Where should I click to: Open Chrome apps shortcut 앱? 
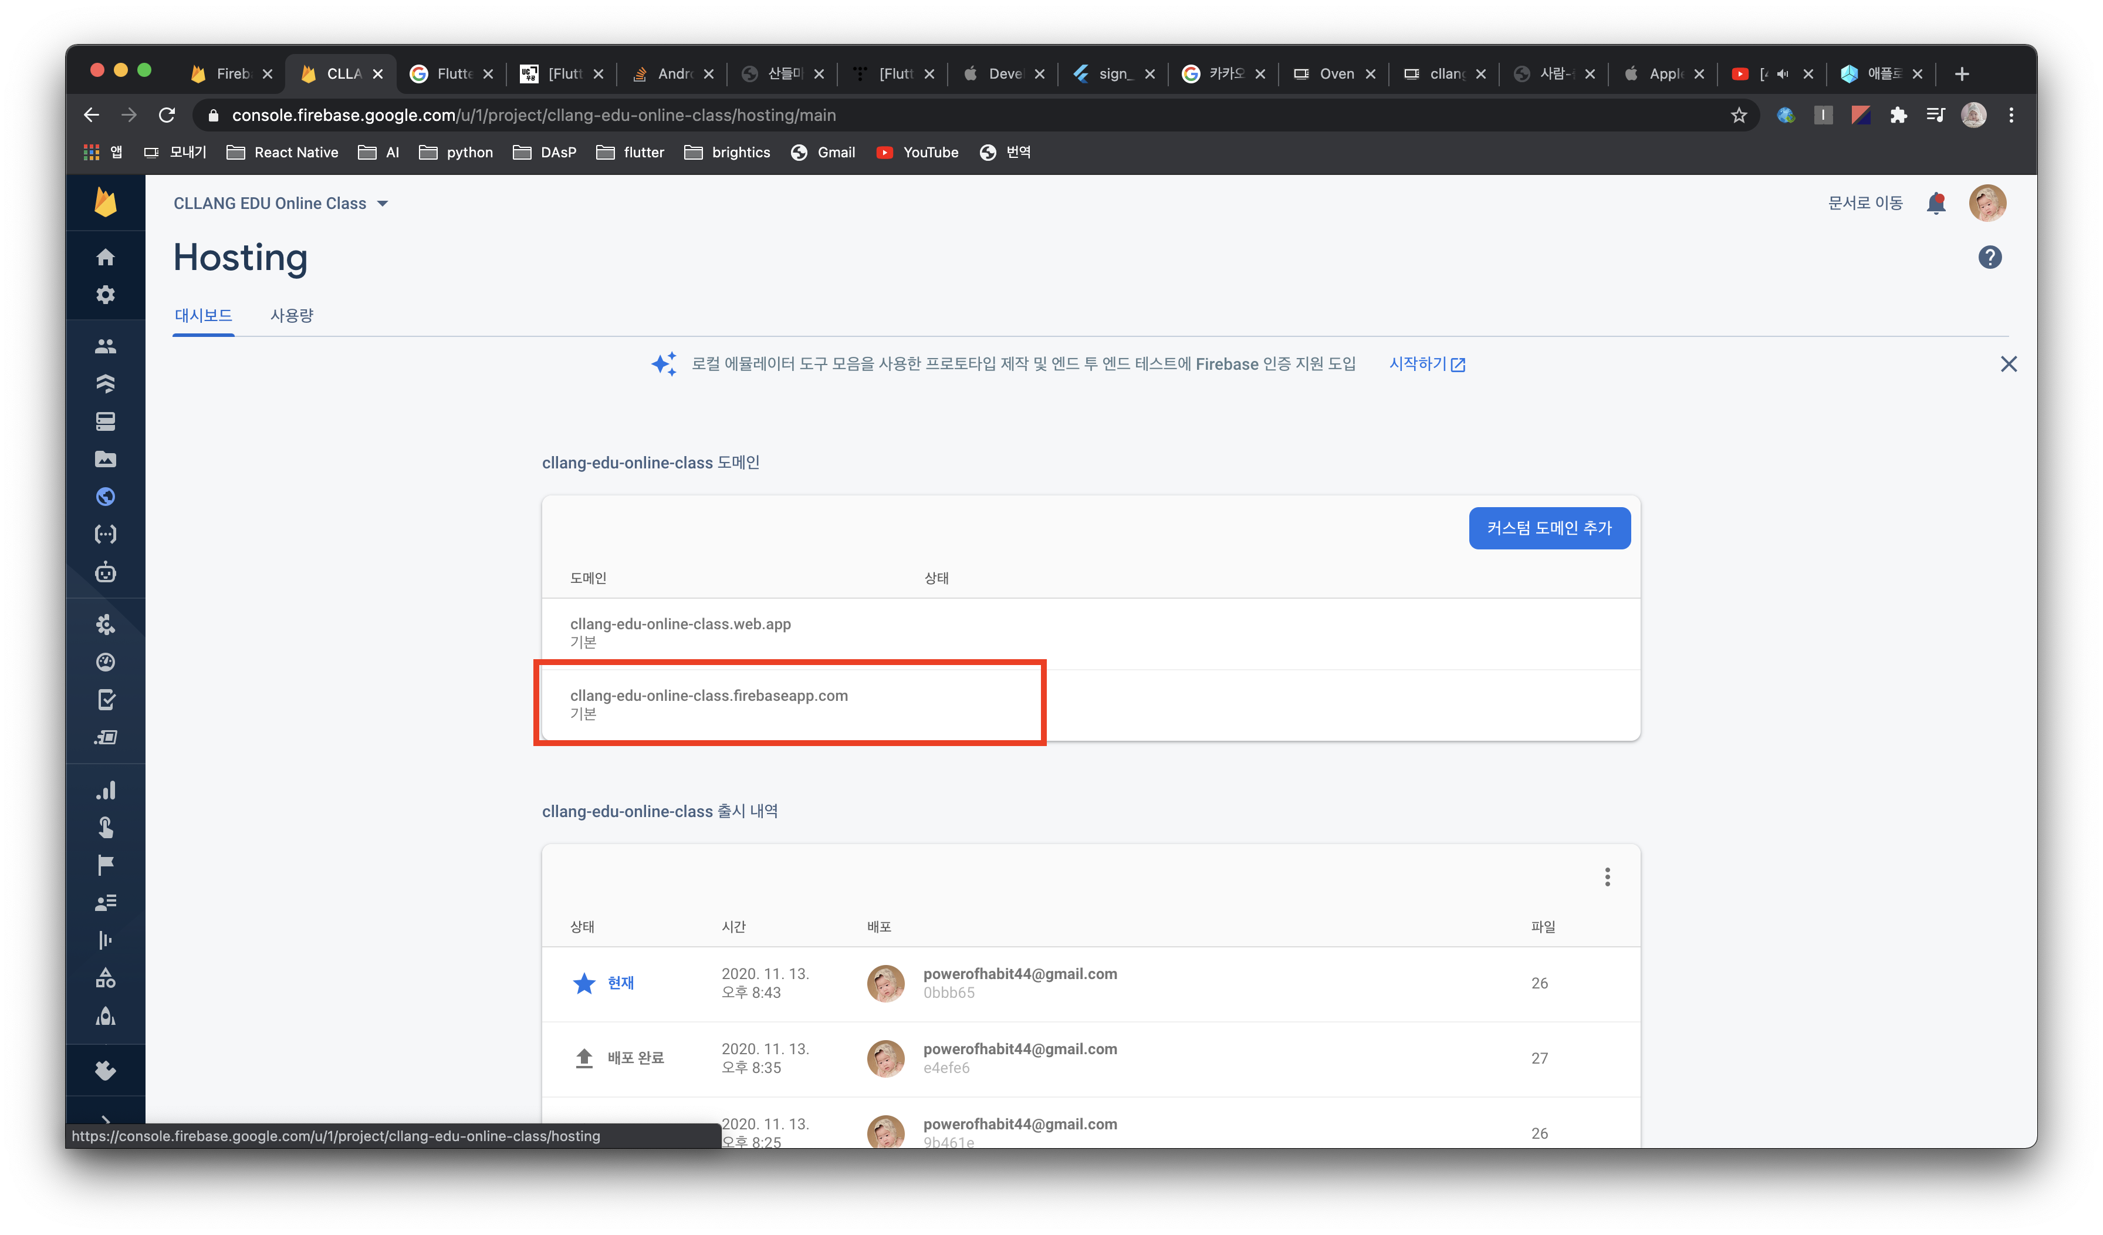click(103, 152)
